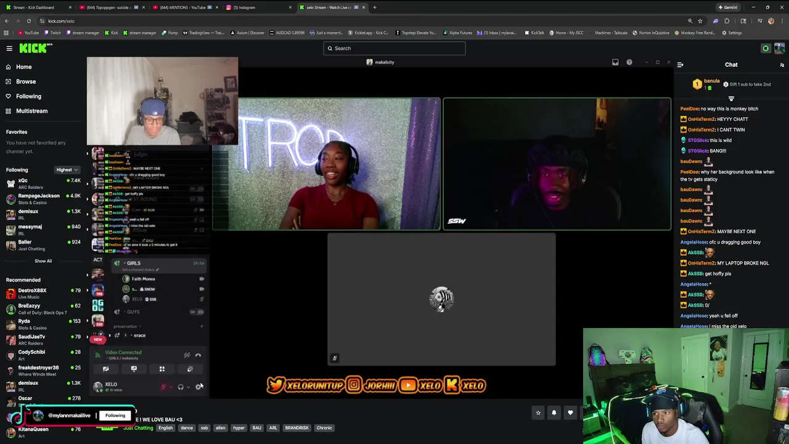789x444 pixels.
Task: Open Multistream in the Kick sidebar
Action: click(x=31, y=111)
